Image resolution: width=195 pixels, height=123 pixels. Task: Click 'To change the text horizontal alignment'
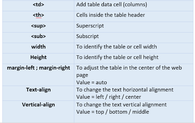tap(125, 90)
